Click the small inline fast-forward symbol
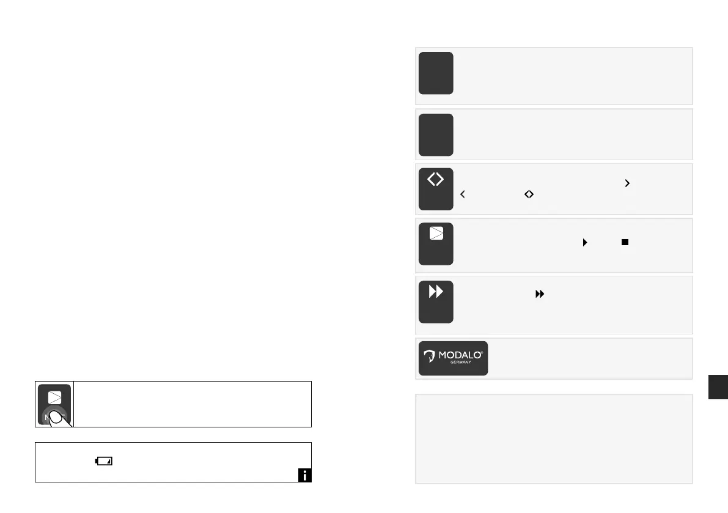Viewport: 728px width, 513px height. (x=540, y=294)
